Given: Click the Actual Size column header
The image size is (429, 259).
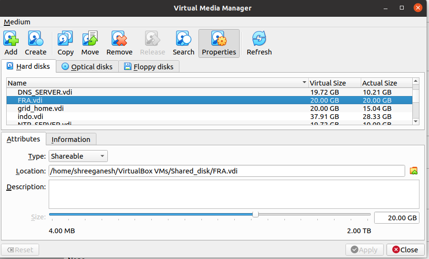Looking at the screenshot, I should tap(387, 83).
